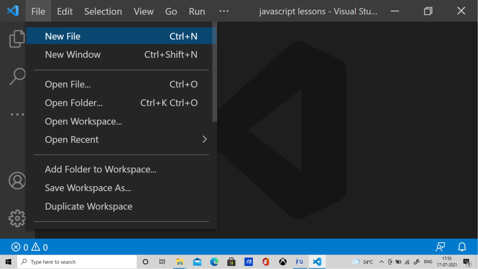Open the weather widget showing 34°C
Screen dimensions: 478x269
[363, 262]
